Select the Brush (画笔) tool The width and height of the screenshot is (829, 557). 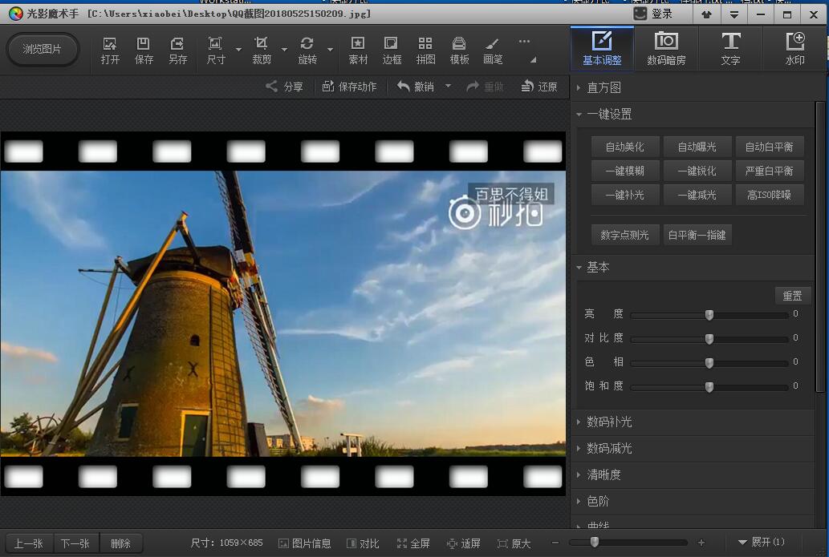[493, 45]
